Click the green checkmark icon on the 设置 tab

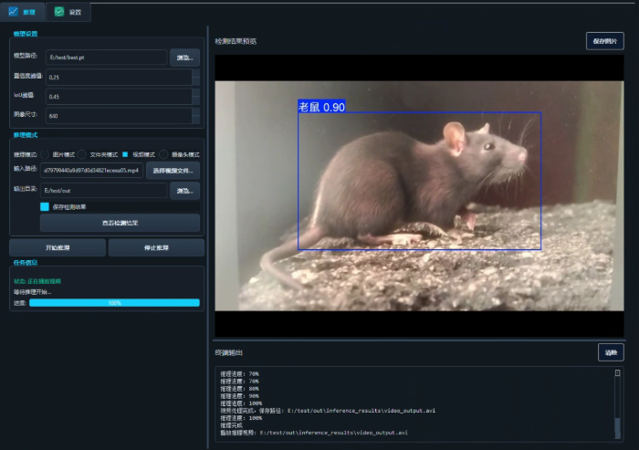[x=59, y=12]
